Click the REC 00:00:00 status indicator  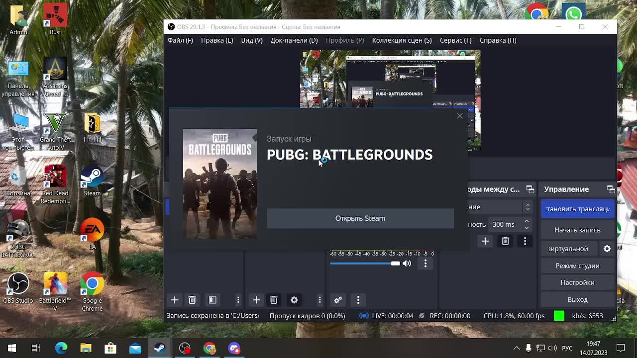click(x=445, y=316)
